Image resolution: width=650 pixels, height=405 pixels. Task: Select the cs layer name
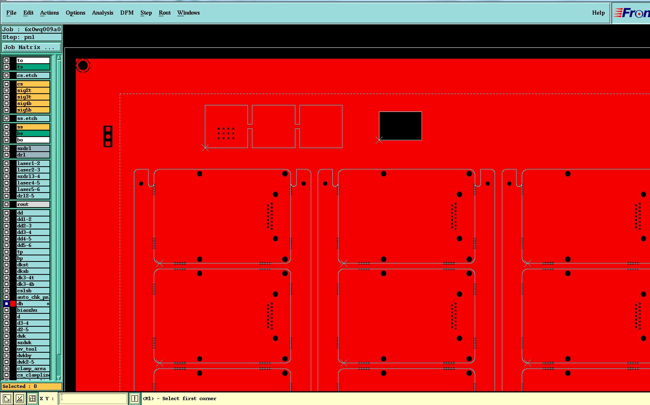pos(33,84)
